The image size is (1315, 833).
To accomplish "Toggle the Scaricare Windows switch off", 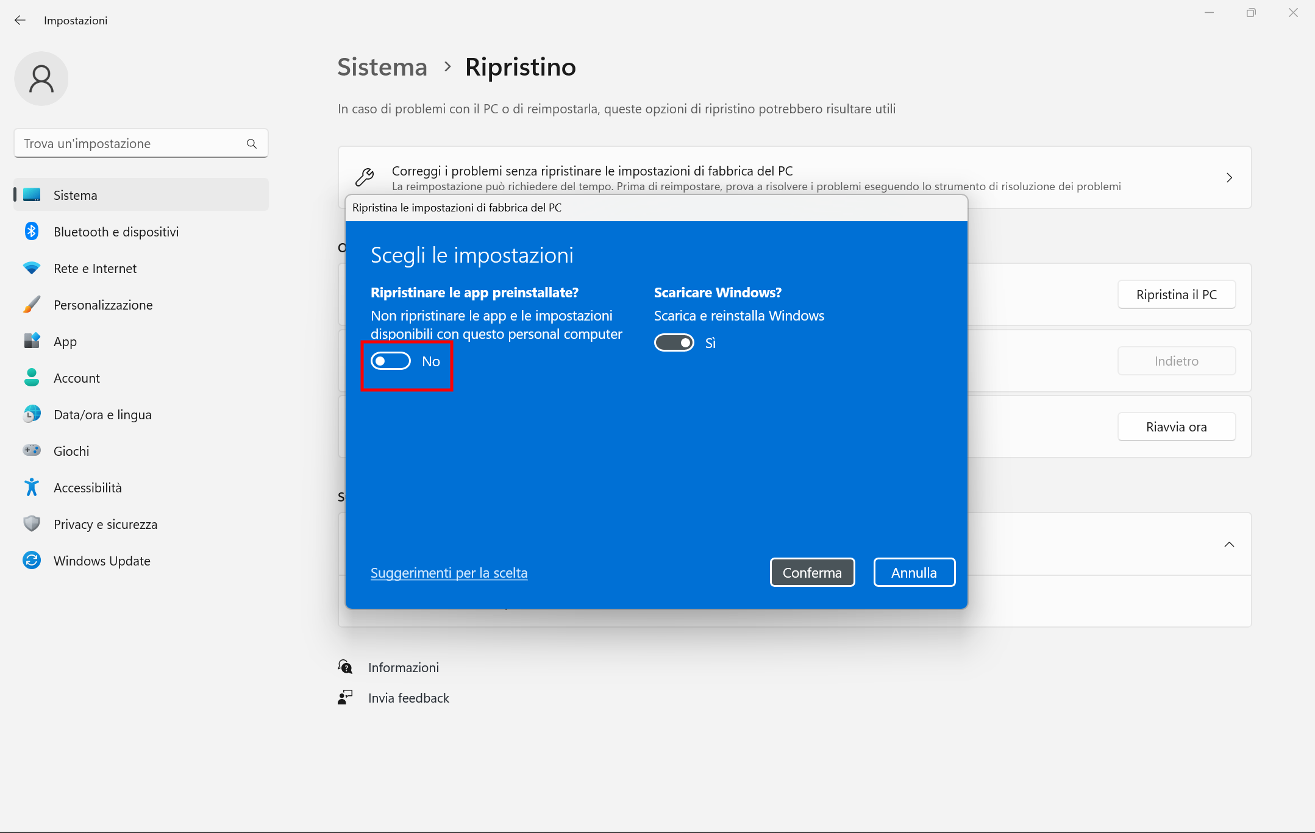I will click(674, 343).
